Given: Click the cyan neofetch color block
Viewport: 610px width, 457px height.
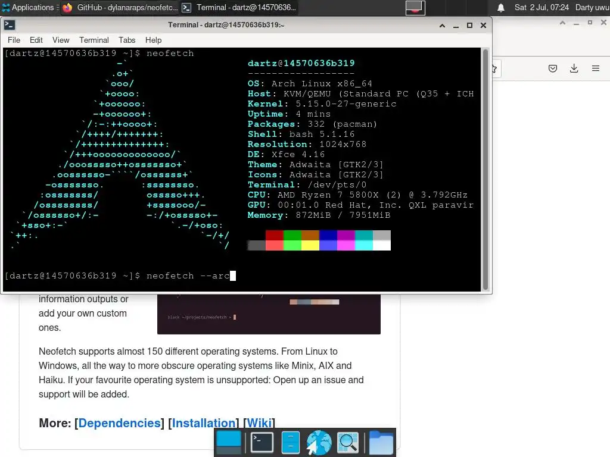Looking at the screenshot, I should [x=364, y=245].
